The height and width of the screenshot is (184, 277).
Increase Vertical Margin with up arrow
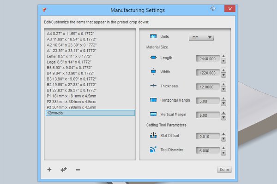(x=223, y=113)
